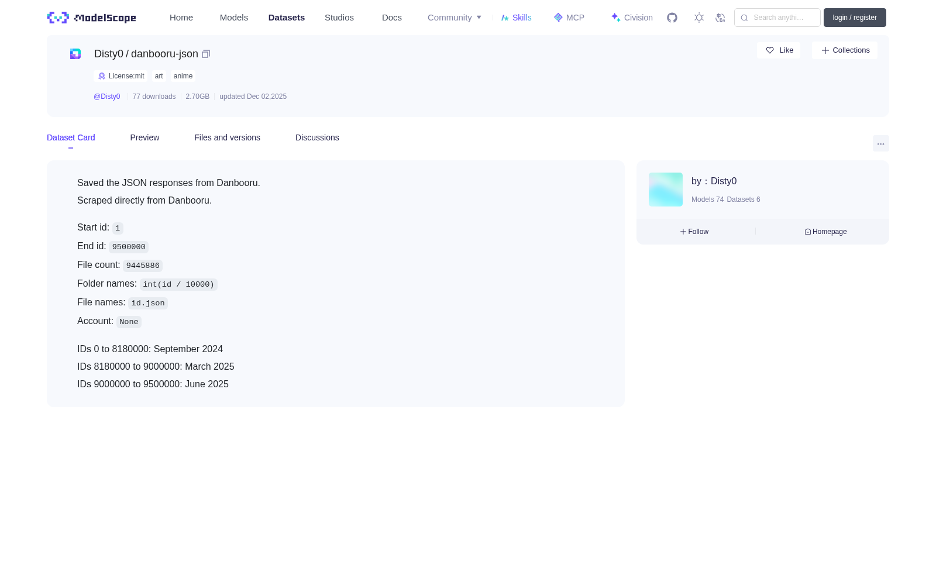Click the Civision star icon
This screenshot has width=936, height=585.
click(x=615, y=18)
